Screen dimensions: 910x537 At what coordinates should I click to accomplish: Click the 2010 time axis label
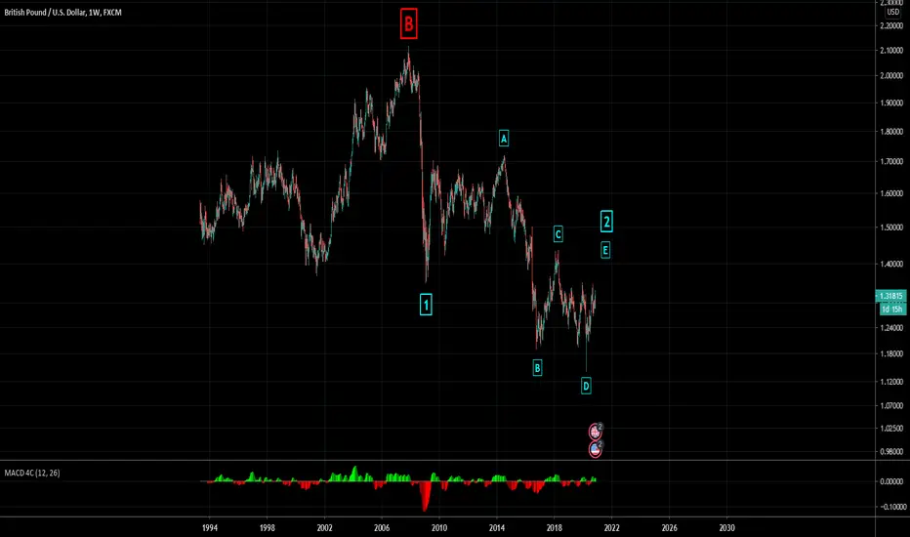[439, 527]
